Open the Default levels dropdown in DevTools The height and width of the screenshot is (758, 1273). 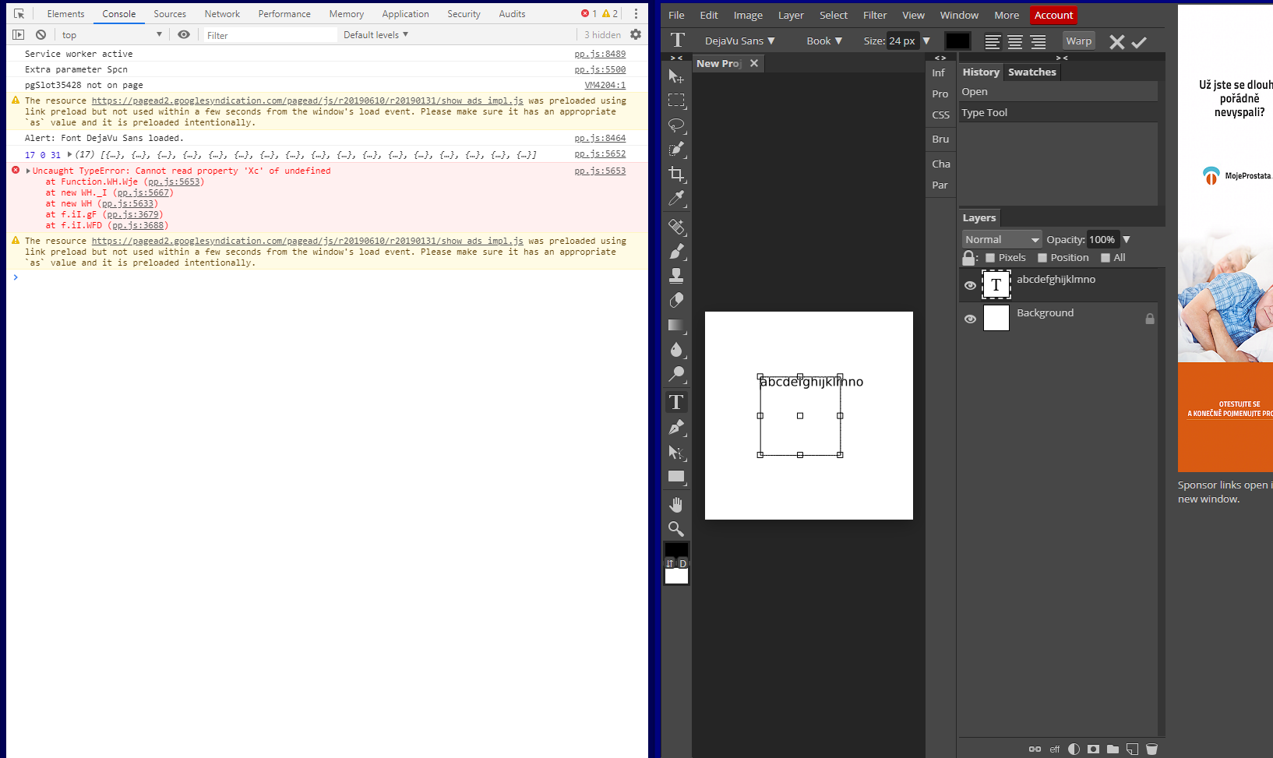pos(376,34)
